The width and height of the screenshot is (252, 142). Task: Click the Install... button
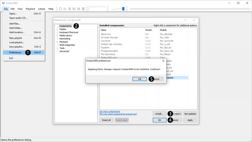pyautogui.click(x=159, y=114)
